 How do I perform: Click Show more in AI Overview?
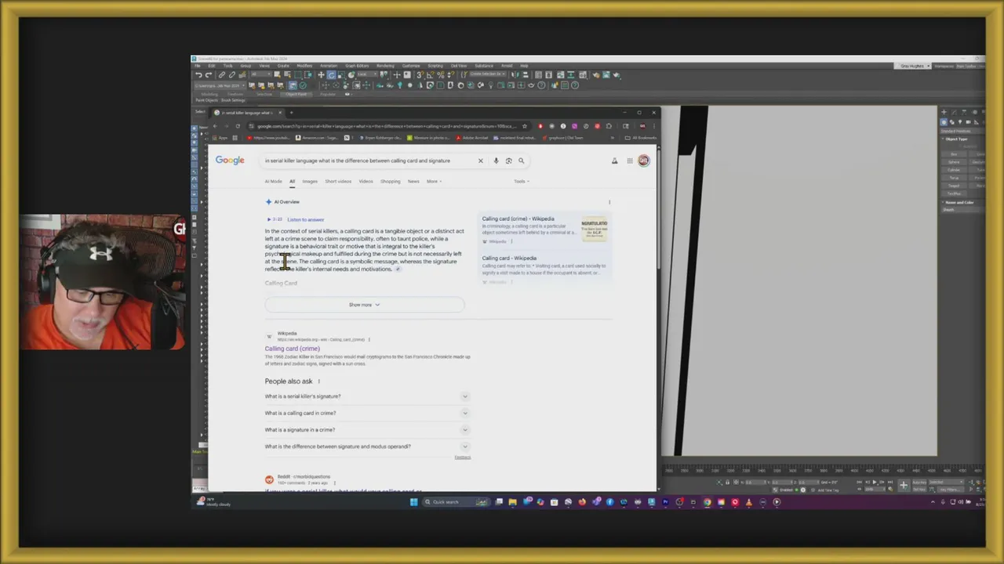coord(364,305)
